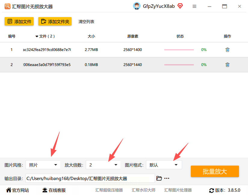
Task: Click 添加文件夹 button
Action: [55, 21]
